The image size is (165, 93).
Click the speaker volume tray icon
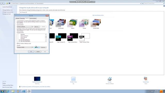152,91
